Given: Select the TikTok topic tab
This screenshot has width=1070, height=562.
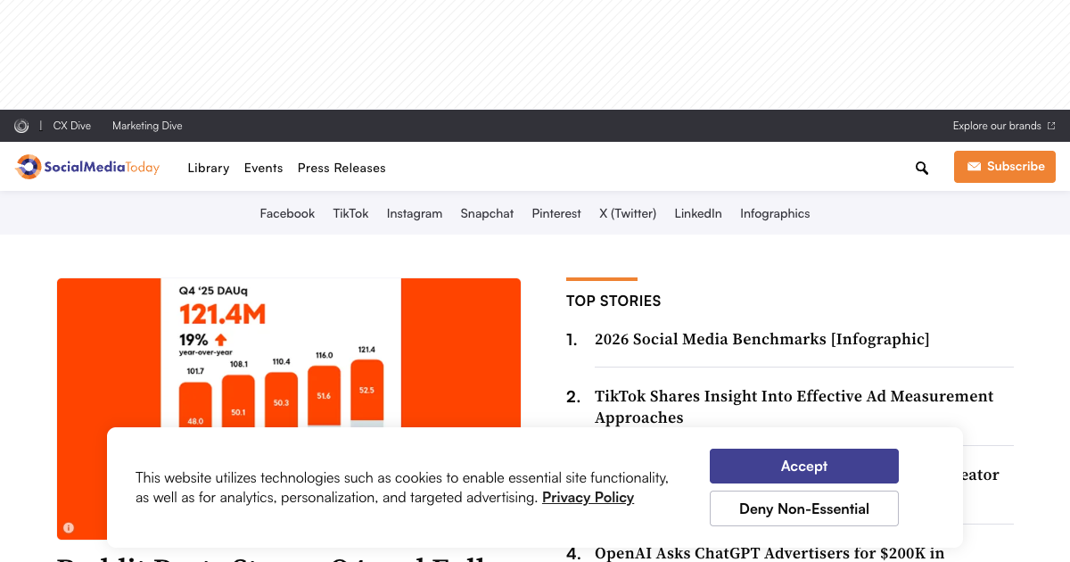Looking at the screenshot, I should click(350, 213).
